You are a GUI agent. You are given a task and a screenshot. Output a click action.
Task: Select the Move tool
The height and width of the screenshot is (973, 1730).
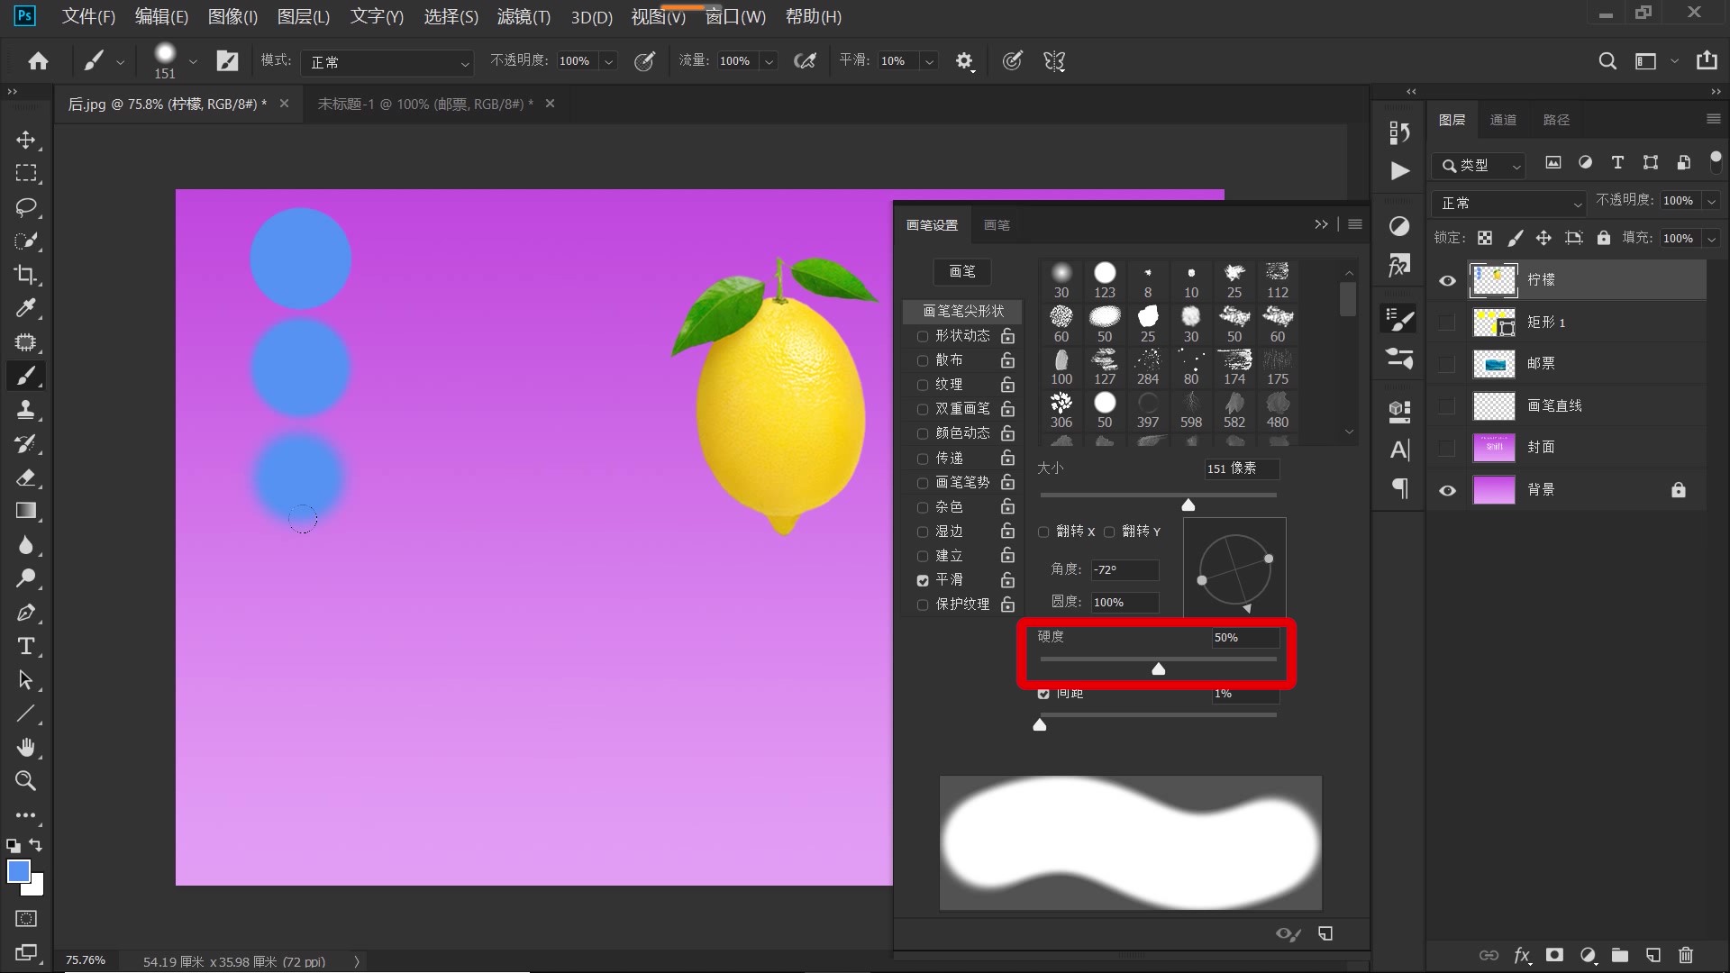point(26,140)
